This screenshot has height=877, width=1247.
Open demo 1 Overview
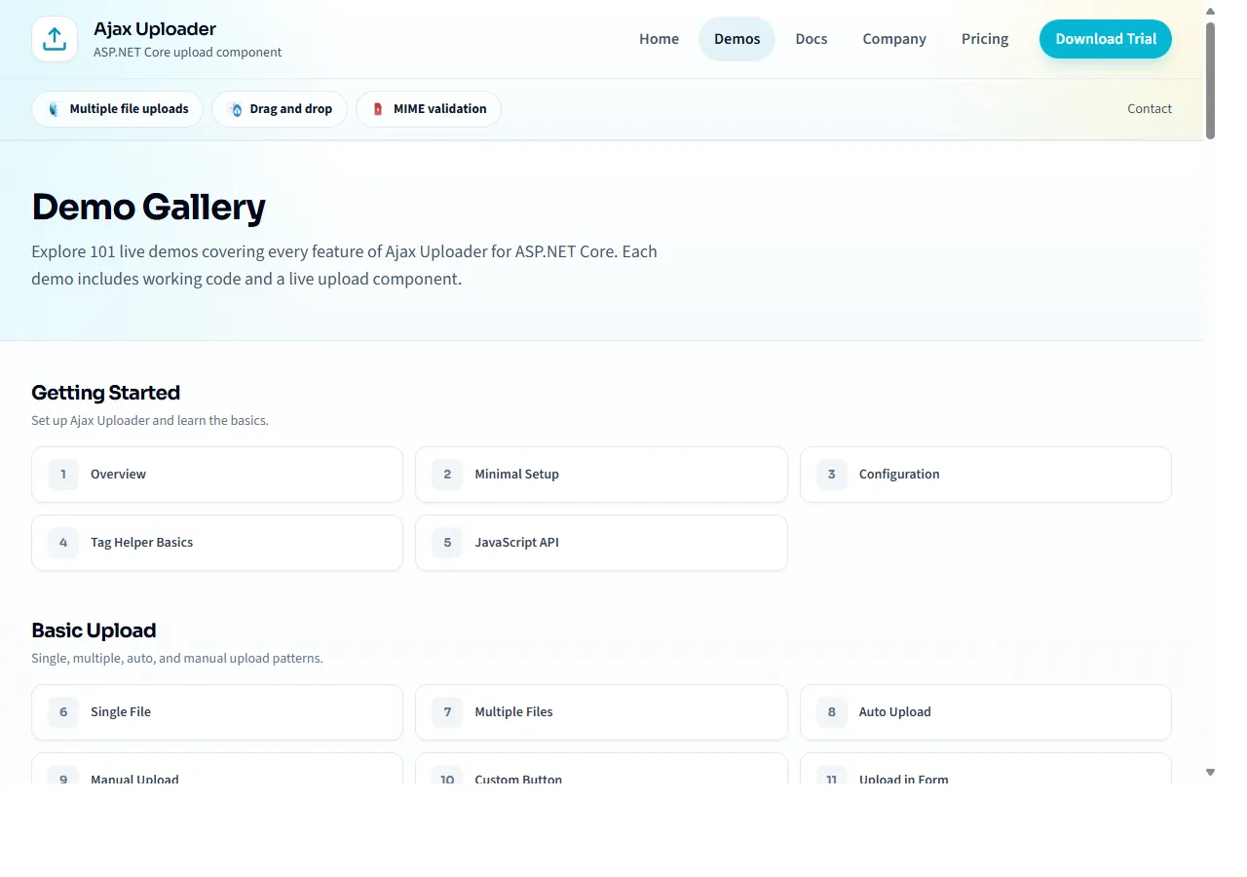(217, 475)
